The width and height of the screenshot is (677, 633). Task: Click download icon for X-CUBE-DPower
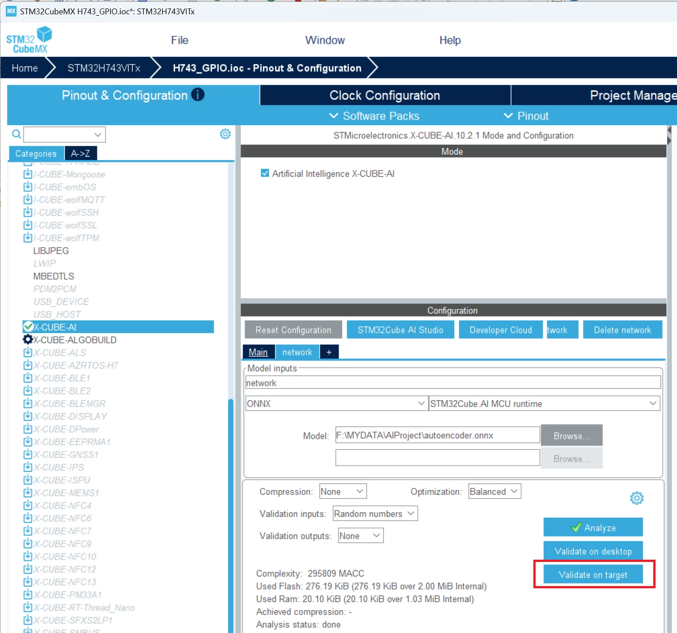pos(28,429)
